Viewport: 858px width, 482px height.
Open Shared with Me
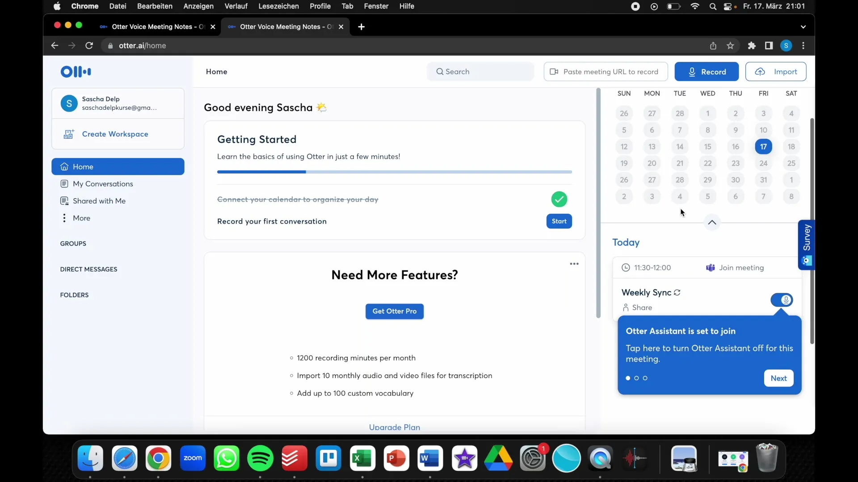coord(99,201)
